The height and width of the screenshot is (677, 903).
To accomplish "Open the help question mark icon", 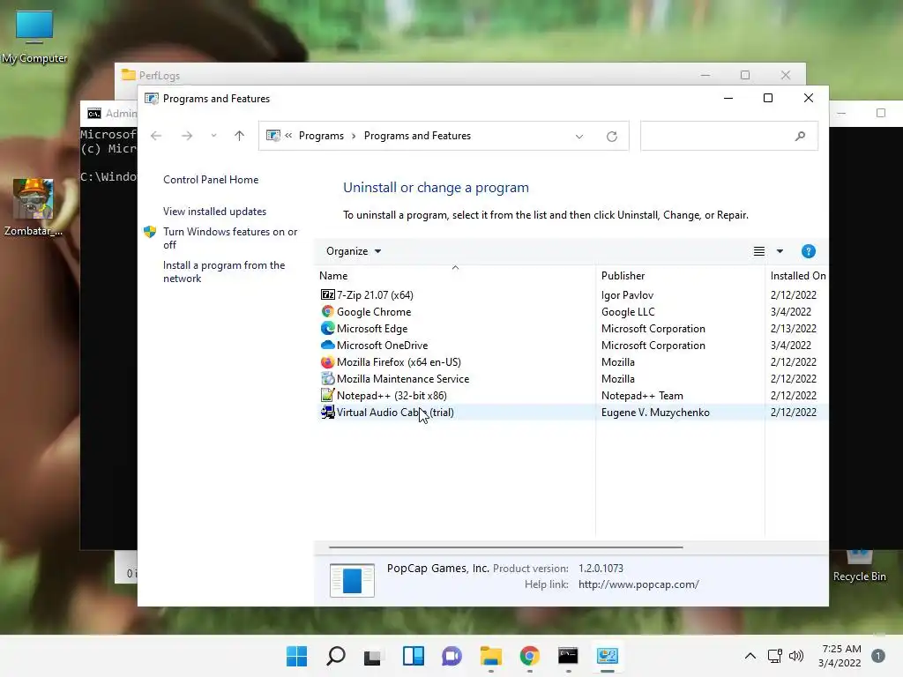I will [808, 251].
